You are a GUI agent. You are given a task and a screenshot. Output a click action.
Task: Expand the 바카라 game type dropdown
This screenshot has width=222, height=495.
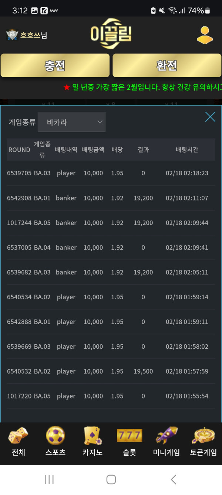pyautogui.click(x=71, y=122)
